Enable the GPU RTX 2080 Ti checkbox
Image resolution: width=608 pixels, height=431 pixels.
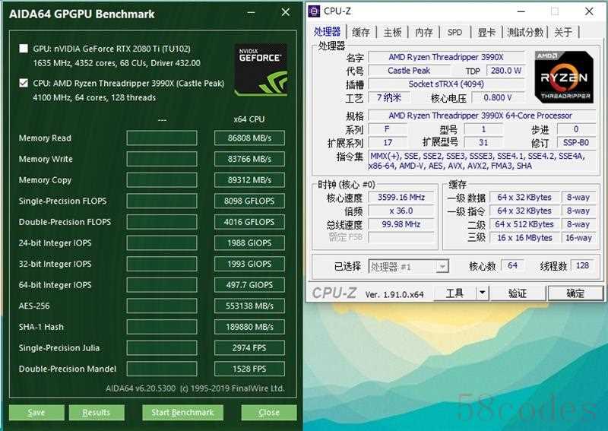[x=24, y=49]
